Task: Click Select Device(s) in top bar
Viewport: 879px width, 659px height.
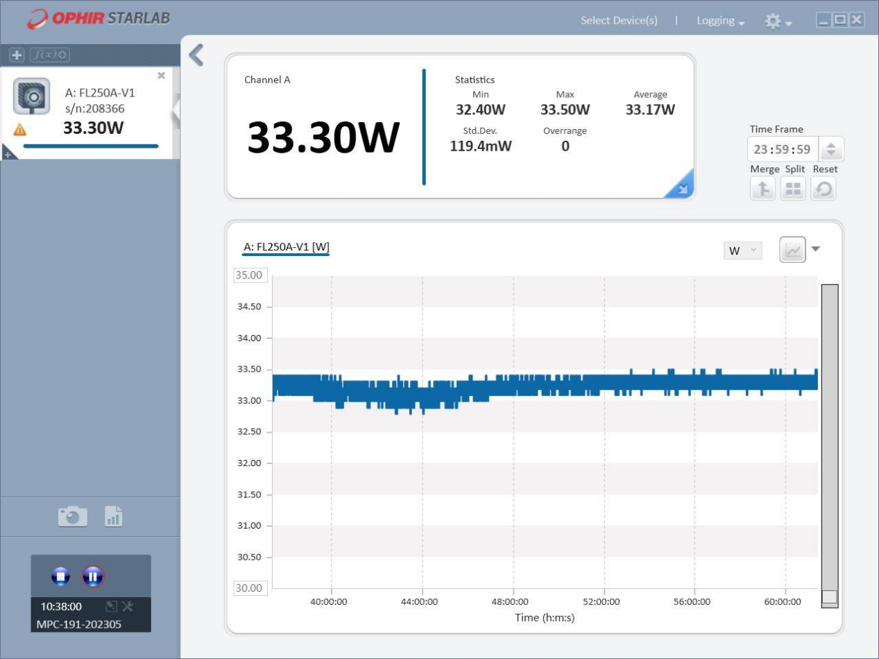Action: 619,21
